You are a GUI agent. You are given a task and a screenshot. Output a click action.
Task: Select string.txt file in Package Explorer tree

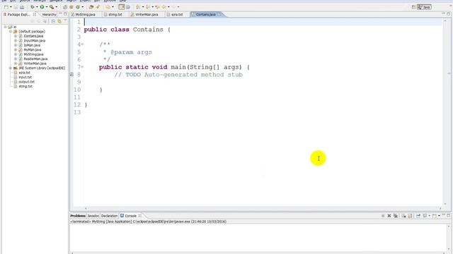pyautogui.click(x=25, y=86)
